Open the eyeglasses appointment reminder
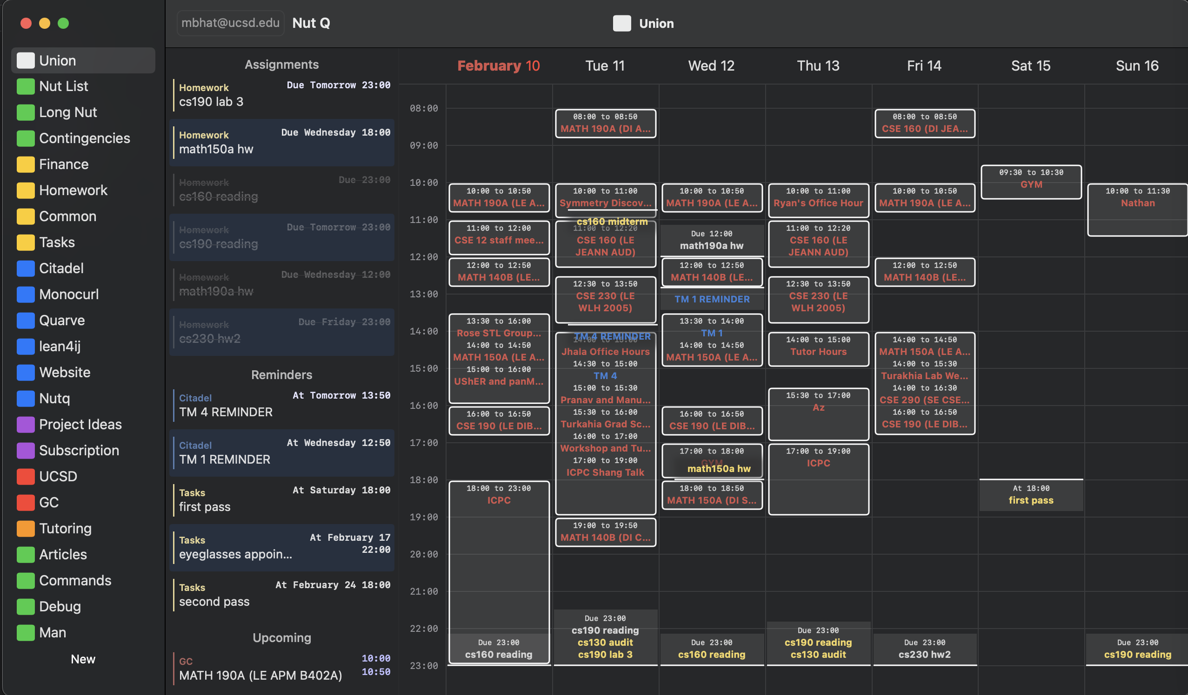The height and width of the screenshot is (695, 1188). (282, 548)
